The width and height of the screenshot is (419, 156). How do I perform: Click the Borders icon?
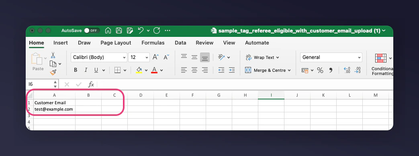(x=117, y=70)
